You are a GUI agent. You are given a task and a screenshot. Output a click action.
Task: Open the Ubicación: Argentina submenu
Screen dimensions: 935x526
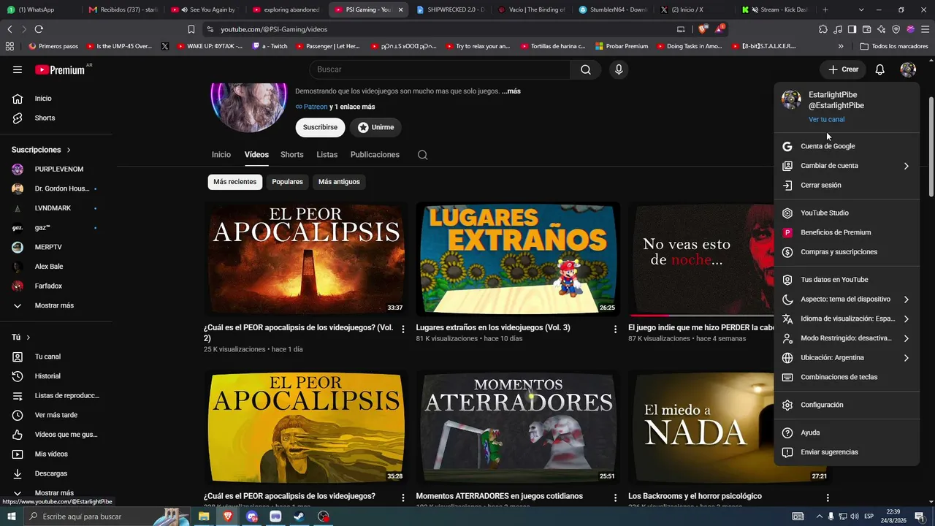tap(847, 358)
